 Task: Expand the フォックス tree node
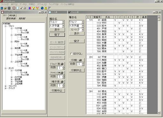pos(5,86)
